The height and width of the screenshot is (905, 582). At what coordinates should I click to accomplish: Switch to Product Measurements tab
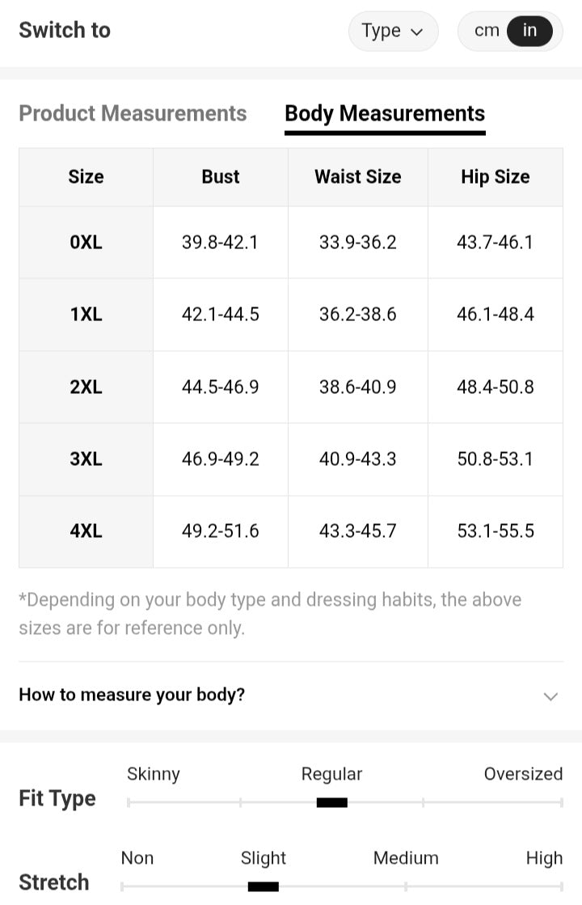pyautogui.click(x=133, y=113)
